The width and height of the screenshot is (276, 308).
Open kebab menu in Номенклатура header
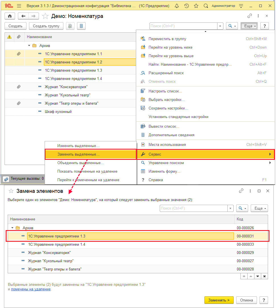(x=258, y=16)
